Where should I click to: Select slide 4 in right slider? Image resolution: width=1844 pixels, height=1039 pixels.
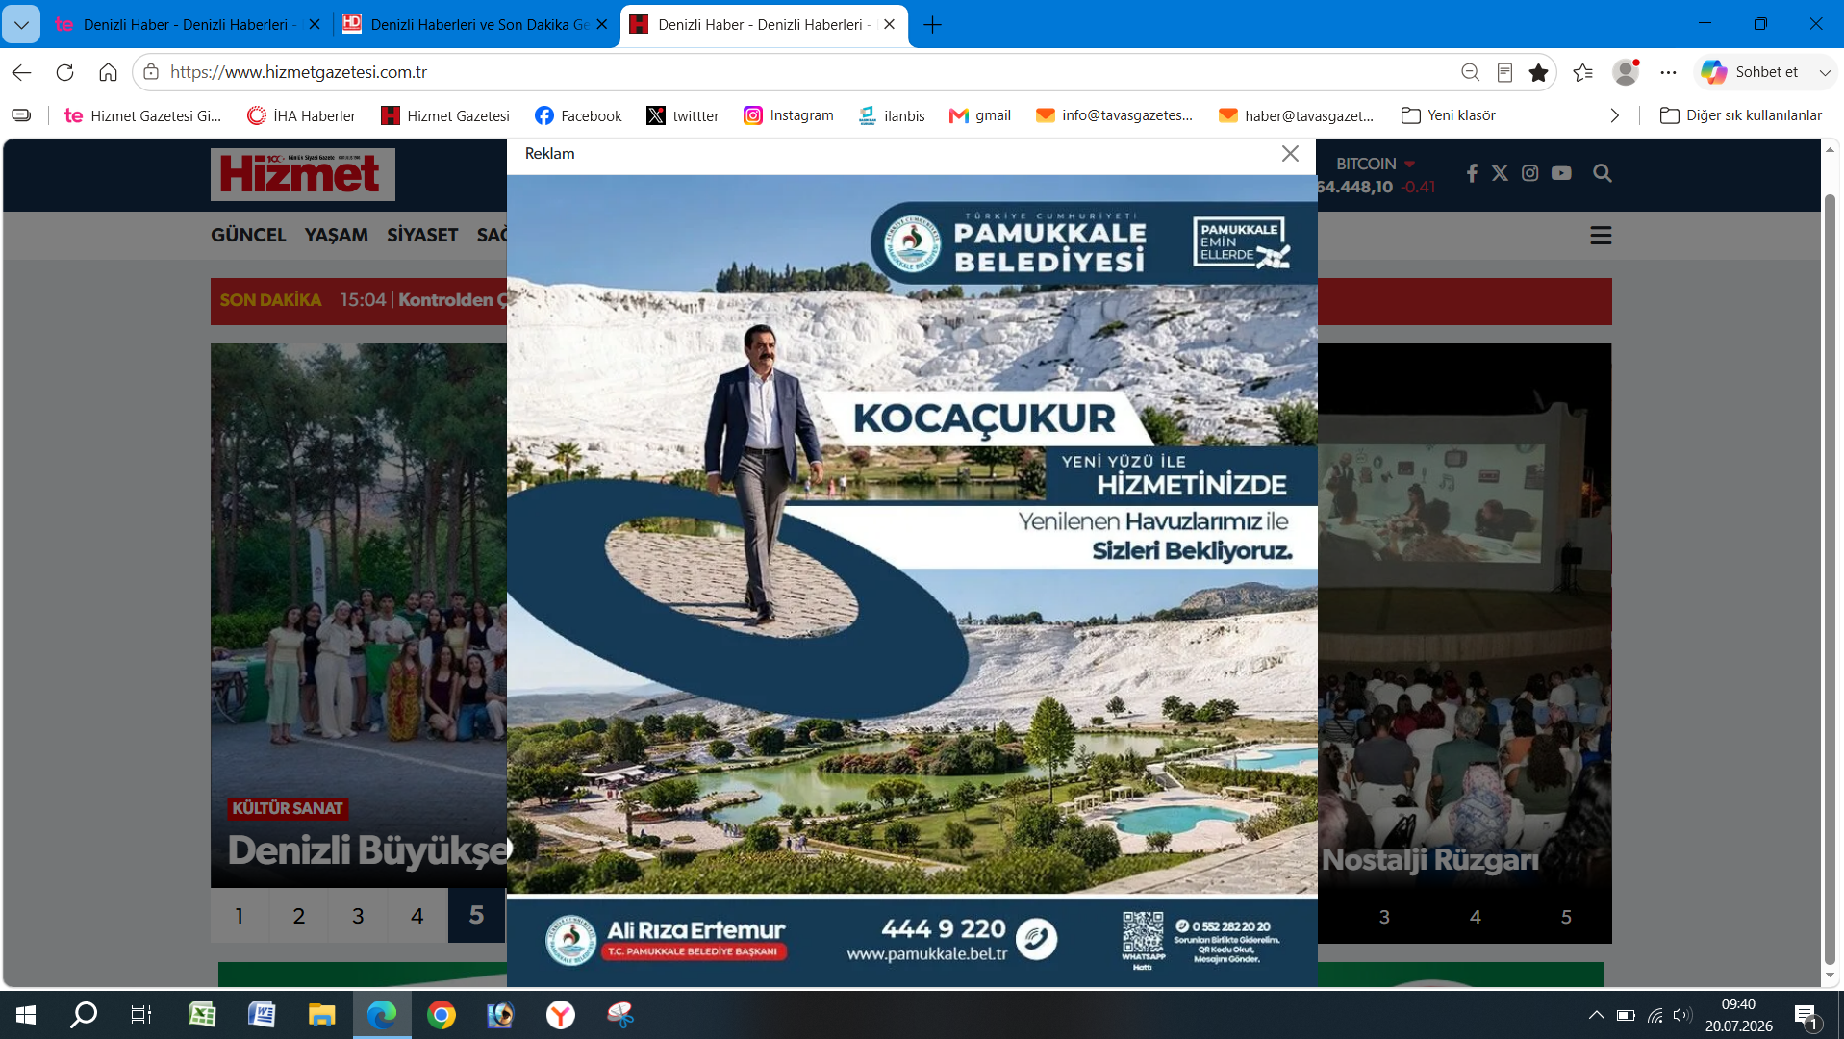coord(1476,917)
